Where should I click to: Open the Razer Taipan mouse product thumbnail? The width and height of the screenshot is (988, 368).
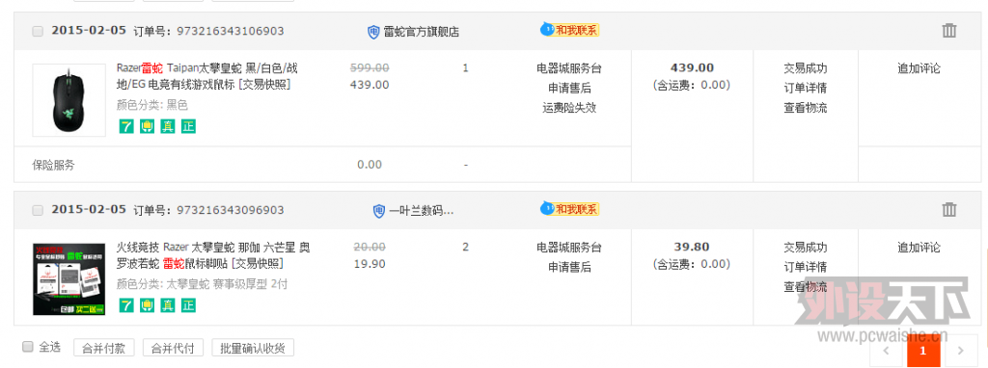click(69, 100)
